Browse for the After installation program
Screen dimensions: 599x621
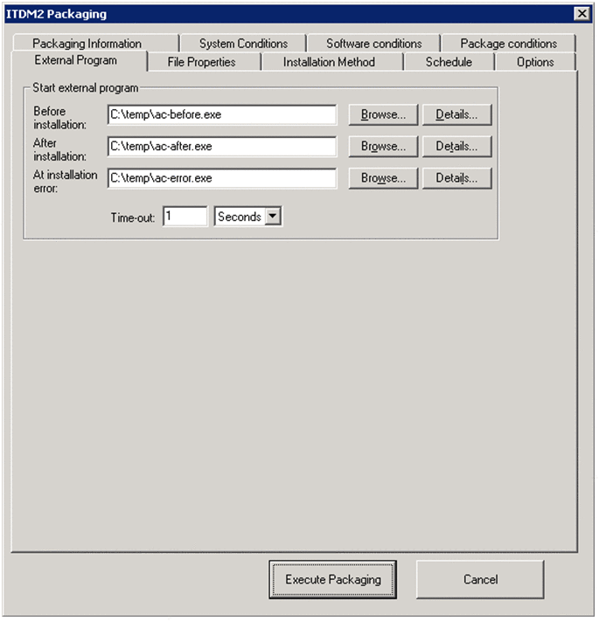point(383,147)
